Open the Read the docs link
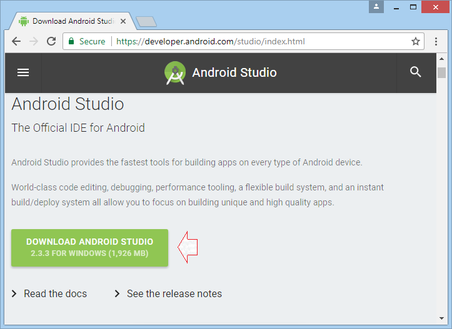Screen dimensions: 452x329 point(55,293)
